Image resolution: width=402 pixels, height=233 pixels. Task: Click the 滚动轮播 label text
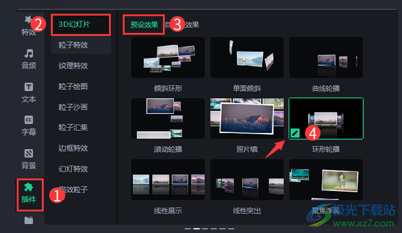168,149
